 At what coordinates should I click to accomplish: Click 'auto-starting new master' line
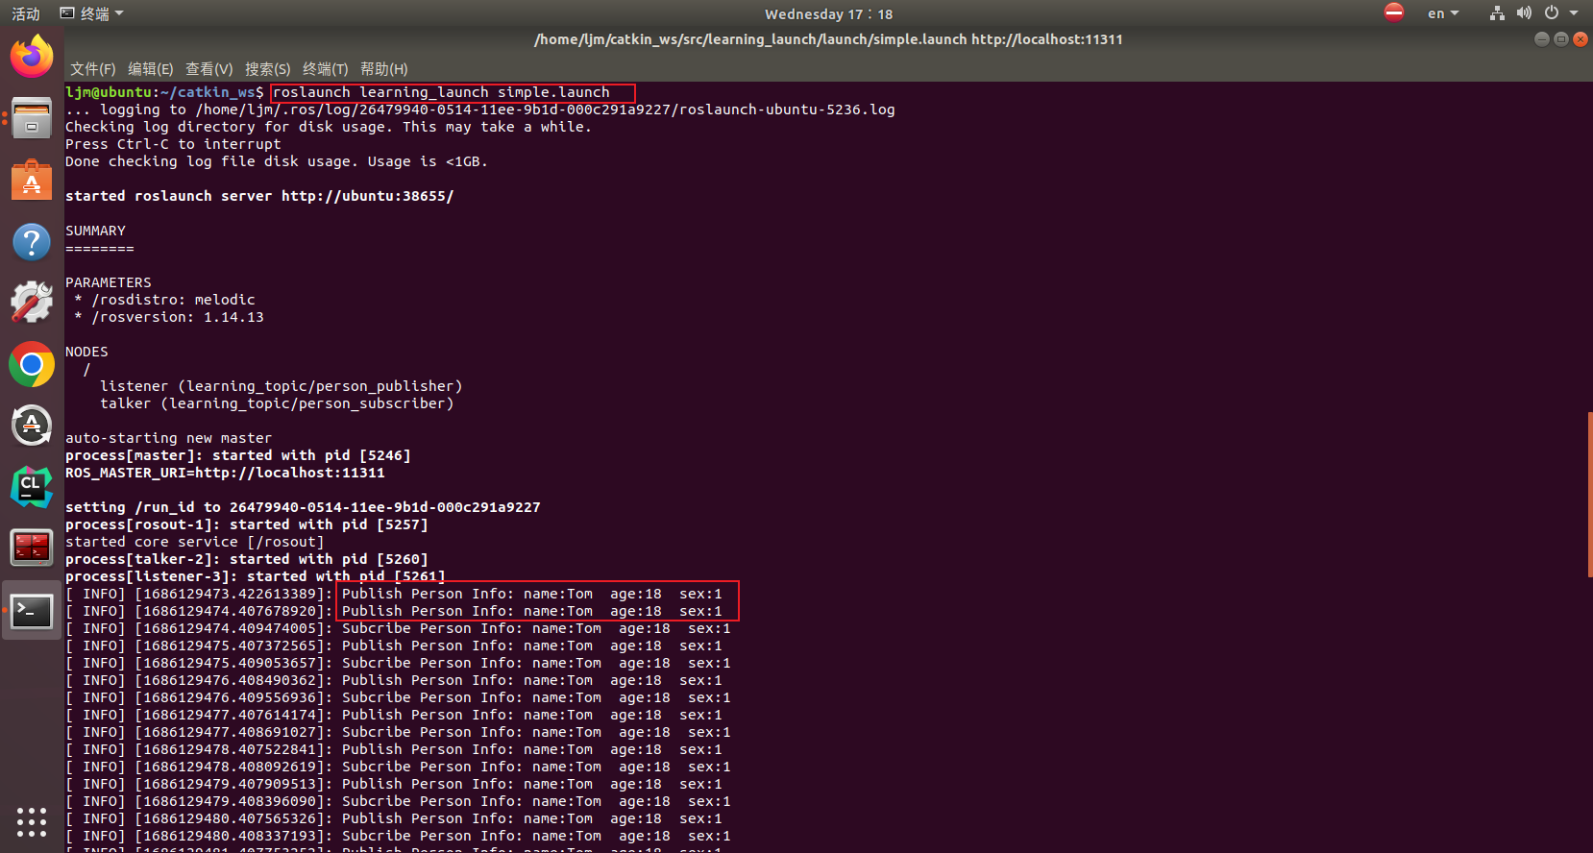click(169, 438)
